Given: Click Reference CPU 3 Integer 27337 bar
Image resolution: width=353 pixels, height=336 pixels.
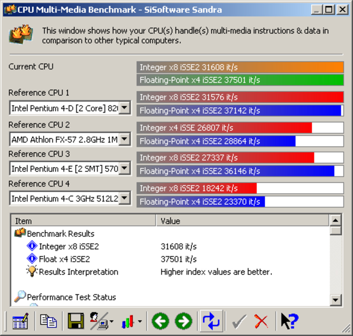Looking at the screenshot, I should click(240, 158).
